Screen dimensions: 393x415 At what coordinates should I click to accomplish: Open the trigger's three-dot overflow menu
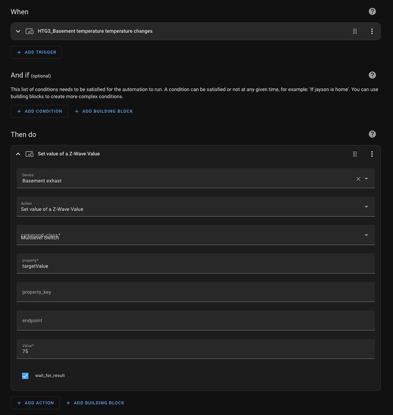372,31
